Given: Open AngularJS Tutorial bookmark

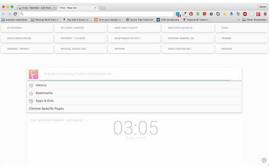Looking at the screenshot, I should (x=196, y=20).
